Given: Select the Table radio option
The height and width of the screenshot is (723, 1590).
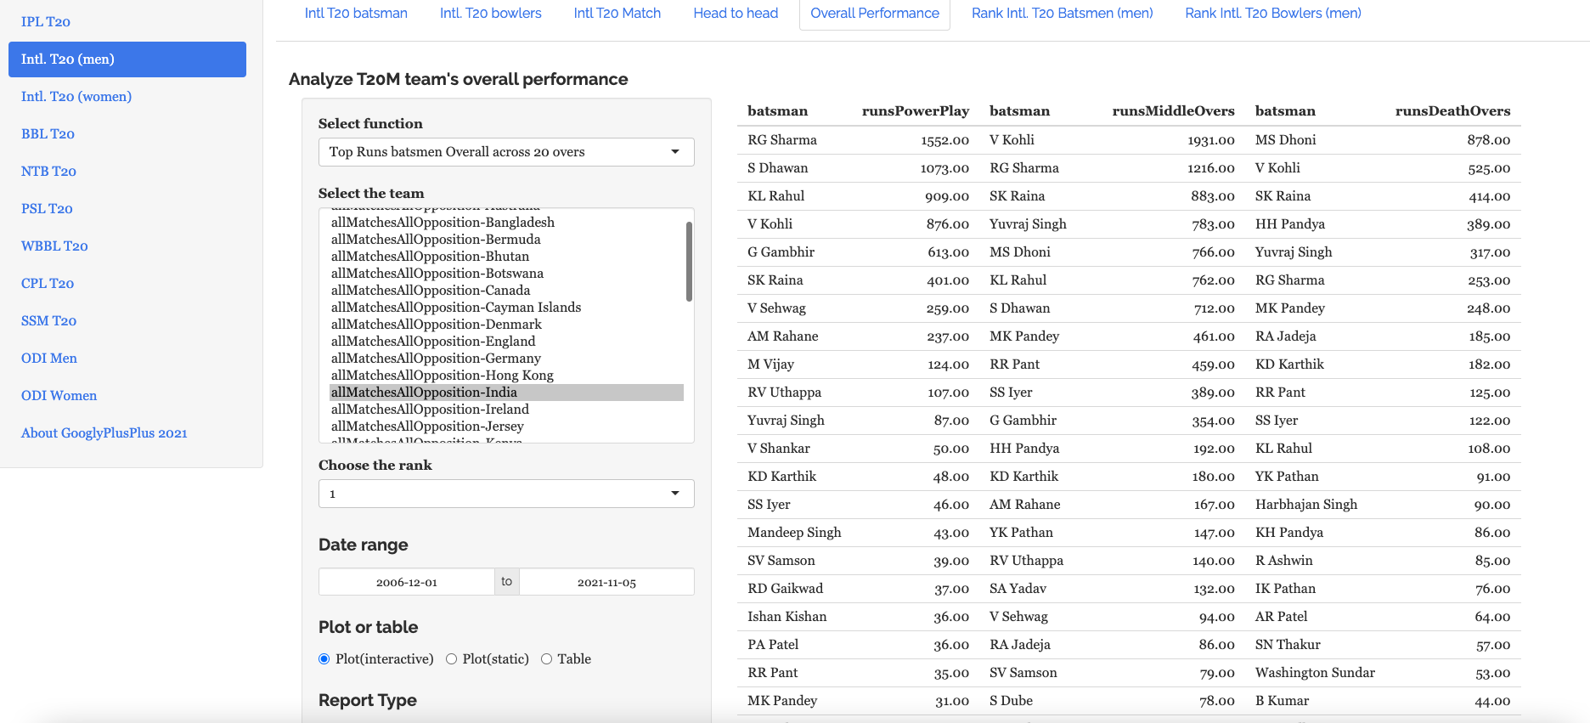Looking at the screenshot, I should pyautogui.click(x=547, y=659).
